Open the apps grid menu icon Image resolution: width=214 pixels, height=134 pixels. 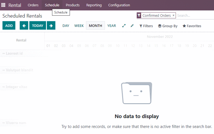[x=3, y=5]
